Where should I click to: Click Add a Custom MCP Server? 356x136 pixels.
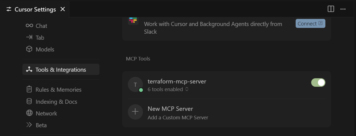coord(178,117)
